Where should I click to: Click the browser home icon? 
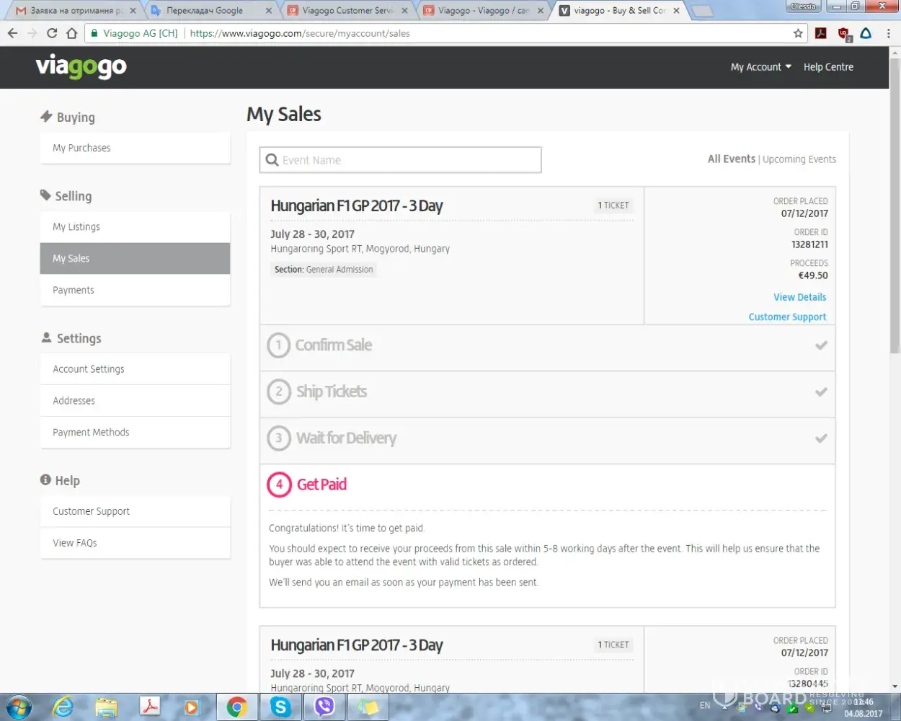(71, 33)
